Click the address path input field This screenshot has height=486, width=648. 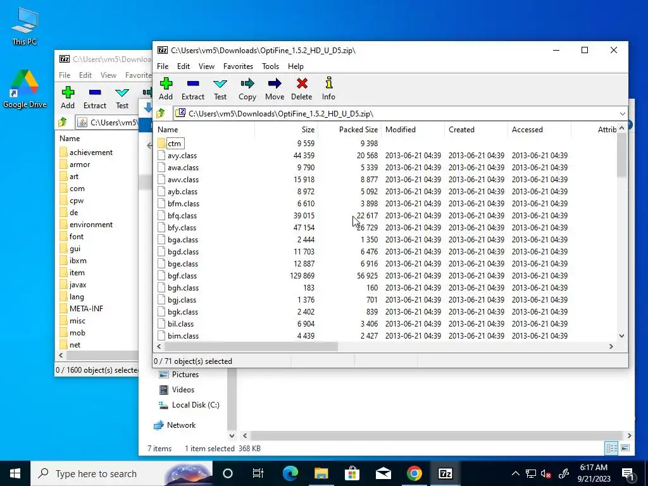tap(396, 114)
